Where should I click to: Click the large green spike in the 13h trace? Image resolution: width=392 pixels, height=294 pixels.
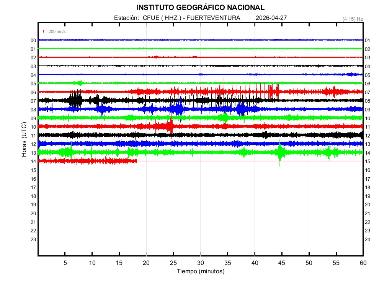(x=280, y=152)
